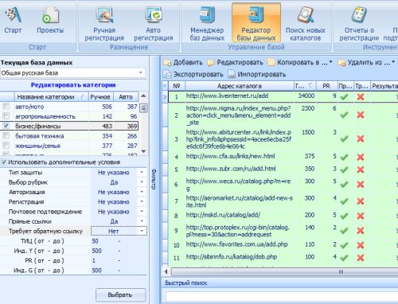Open Отчеты о регистрации
The image size is (398, 304).
(x=359, y=24)
